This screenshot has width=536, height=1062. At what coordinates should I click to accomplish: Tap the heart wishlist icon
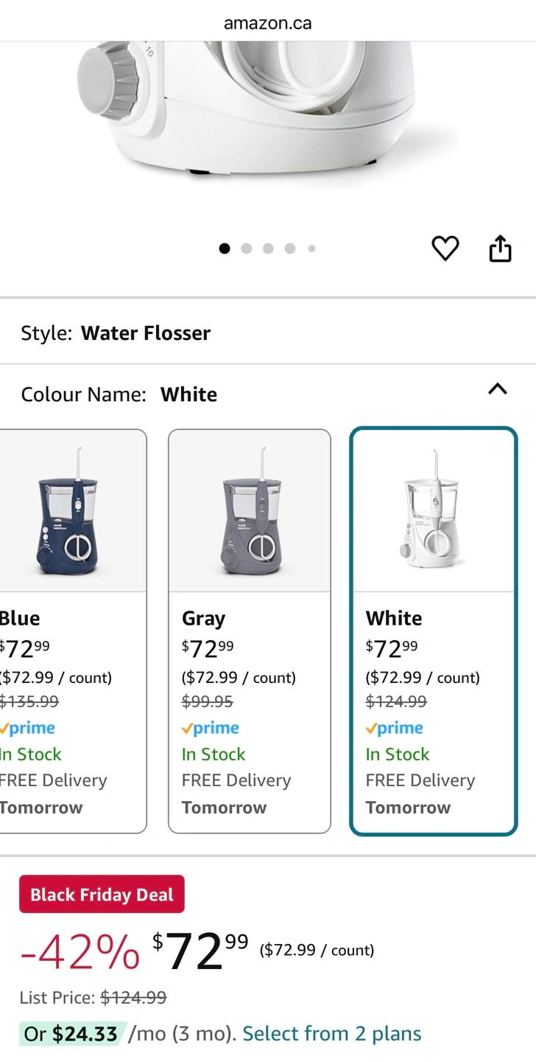click(x=445, y=249)
